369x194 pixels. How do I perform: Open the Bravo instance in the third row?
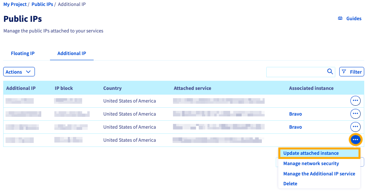point(295,127)
